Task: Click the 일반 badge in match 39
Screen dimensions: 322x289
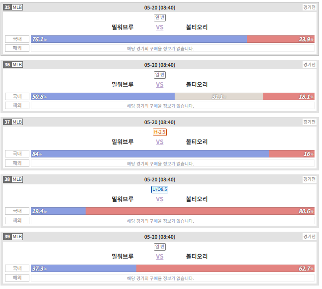Action: click(x=160, y=247)
